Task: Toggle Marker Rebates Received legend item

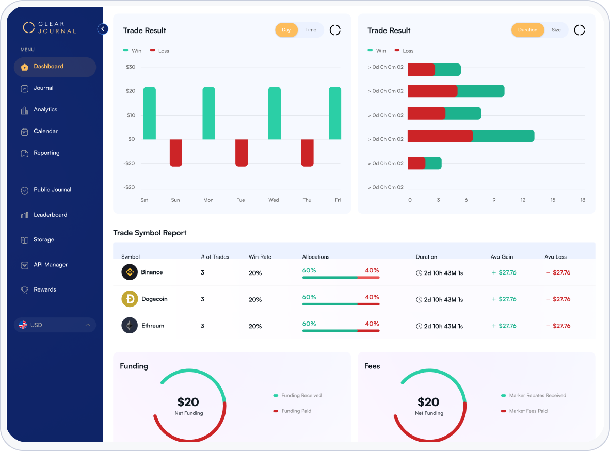Action: click(x=533, y=395)
